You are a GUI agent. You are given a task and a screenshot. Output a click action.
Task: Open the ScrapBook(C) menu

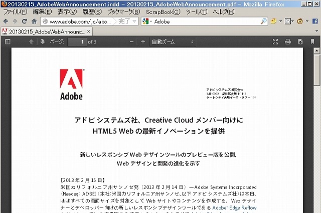pos(163,12)
